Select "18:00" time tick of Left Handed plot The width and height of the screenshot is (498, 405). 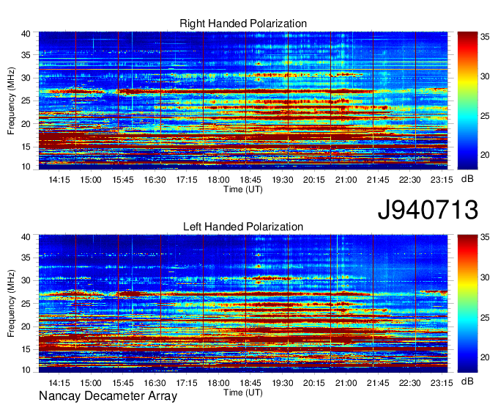tap(218, 383)
